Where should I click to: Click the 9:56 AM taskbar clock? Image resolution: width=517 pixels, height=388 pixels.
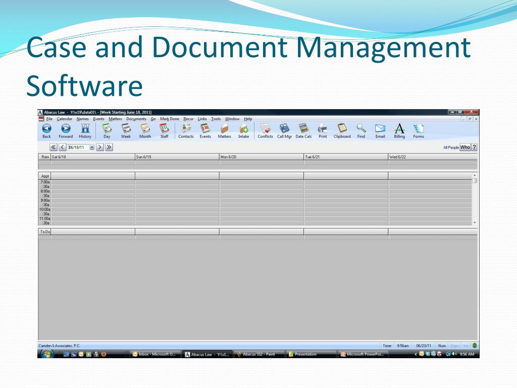[467, 354]
